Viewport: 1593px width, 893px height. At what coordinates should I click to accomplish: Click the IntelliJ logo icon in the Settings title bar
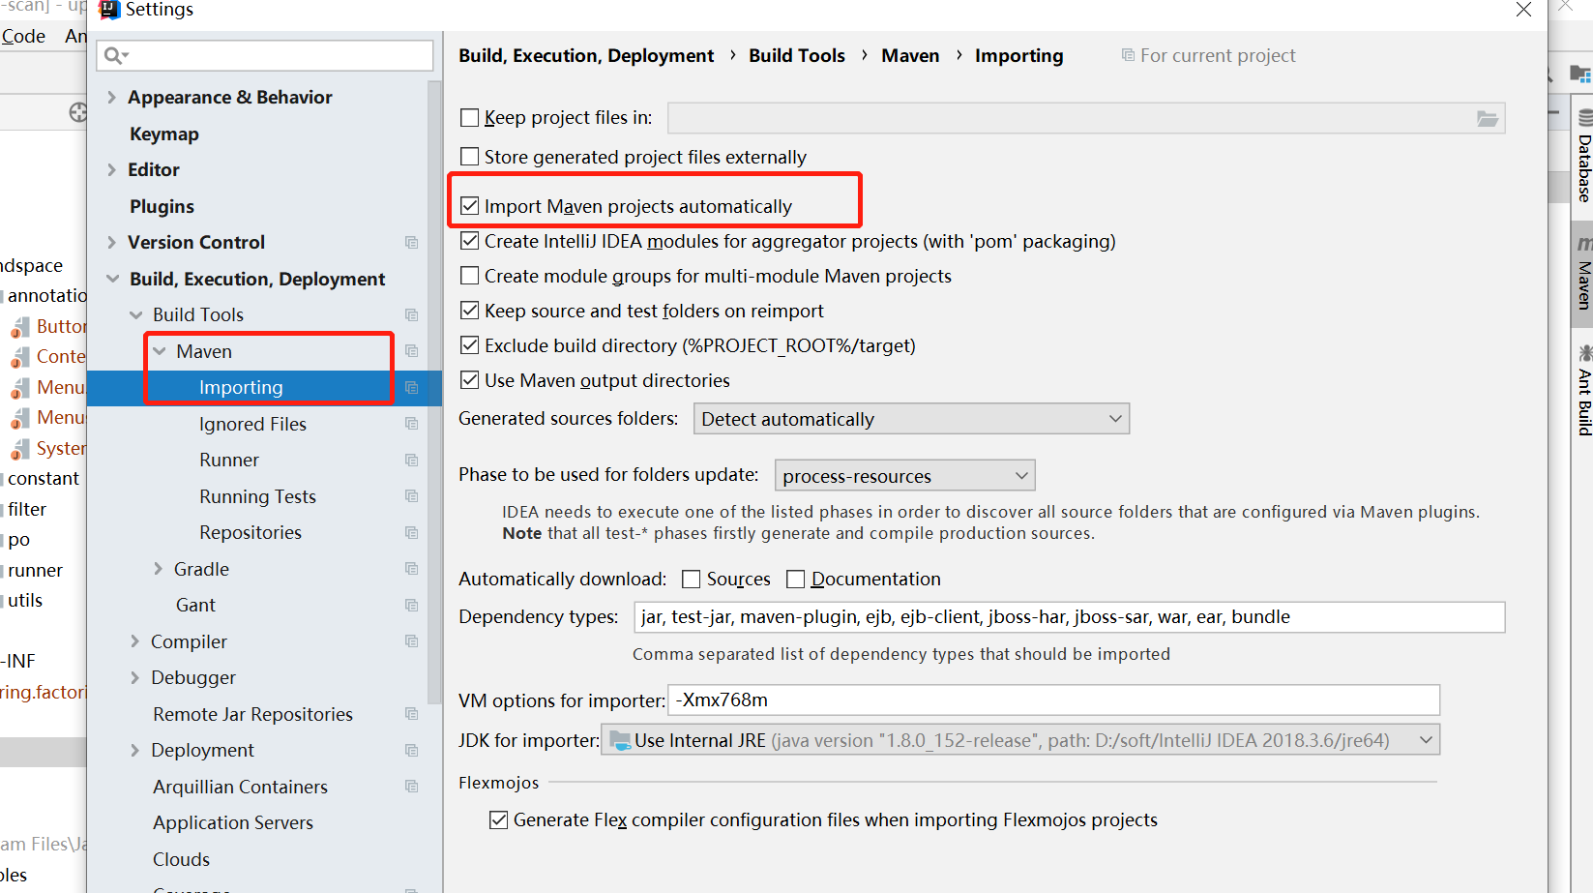tap(109, 10)
